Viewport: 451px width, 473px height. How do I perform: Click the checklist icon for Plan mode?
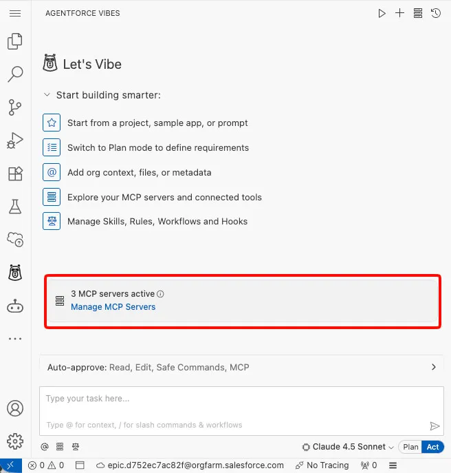click(x=52, y=147)
